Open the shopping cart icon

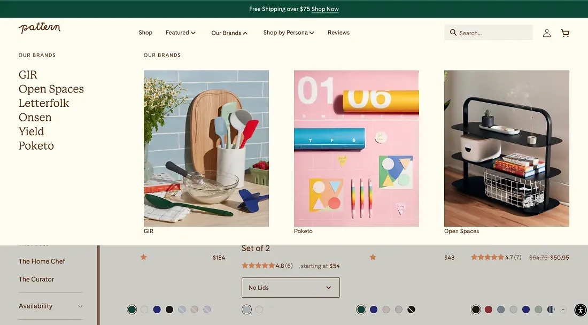pos(565,33)
